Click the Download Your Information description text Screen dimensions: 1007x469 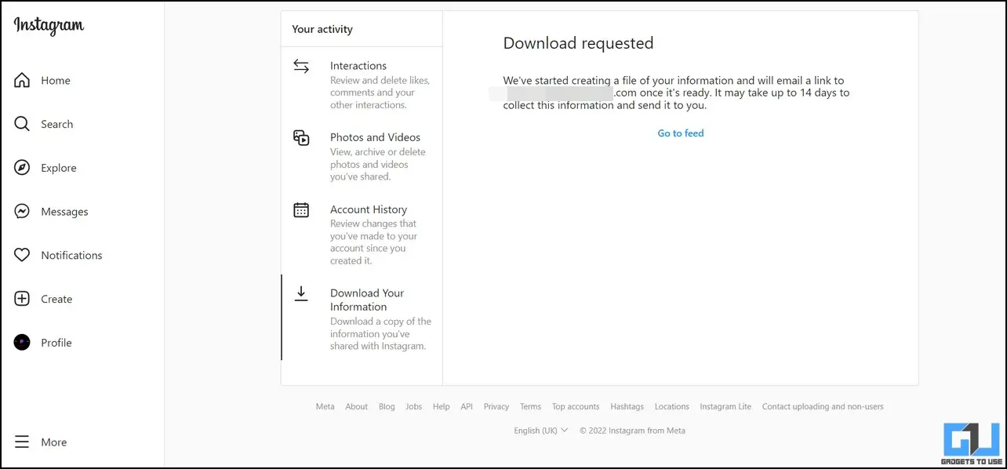click(x=380, y=333)
